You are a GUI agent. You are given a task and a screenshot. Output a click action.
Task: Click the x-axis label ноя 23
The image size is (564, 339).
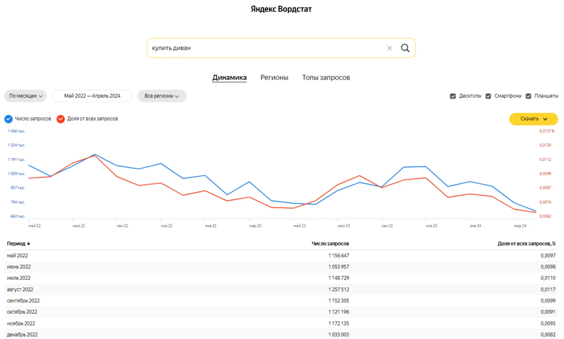(x=431, y=226)
